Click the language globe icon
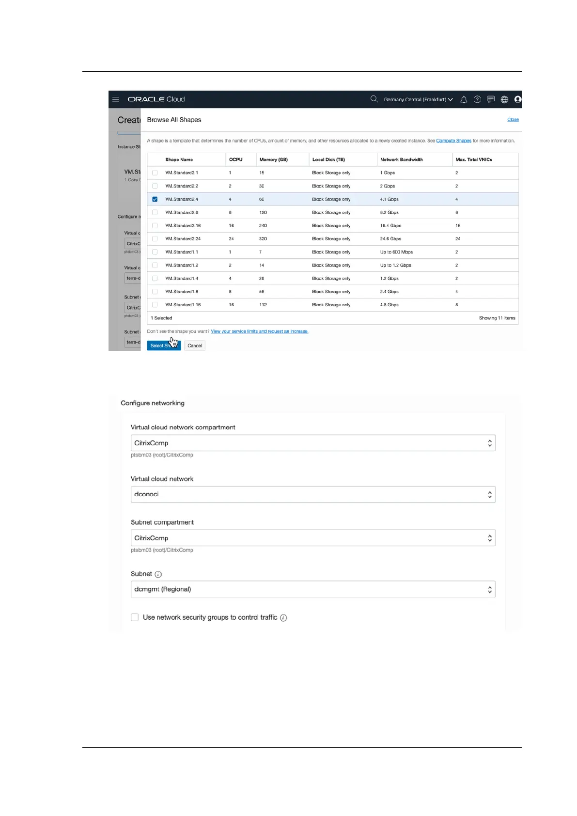Viewport: 577px width, 816px height. pyautogui.click(x=504, y=99)
